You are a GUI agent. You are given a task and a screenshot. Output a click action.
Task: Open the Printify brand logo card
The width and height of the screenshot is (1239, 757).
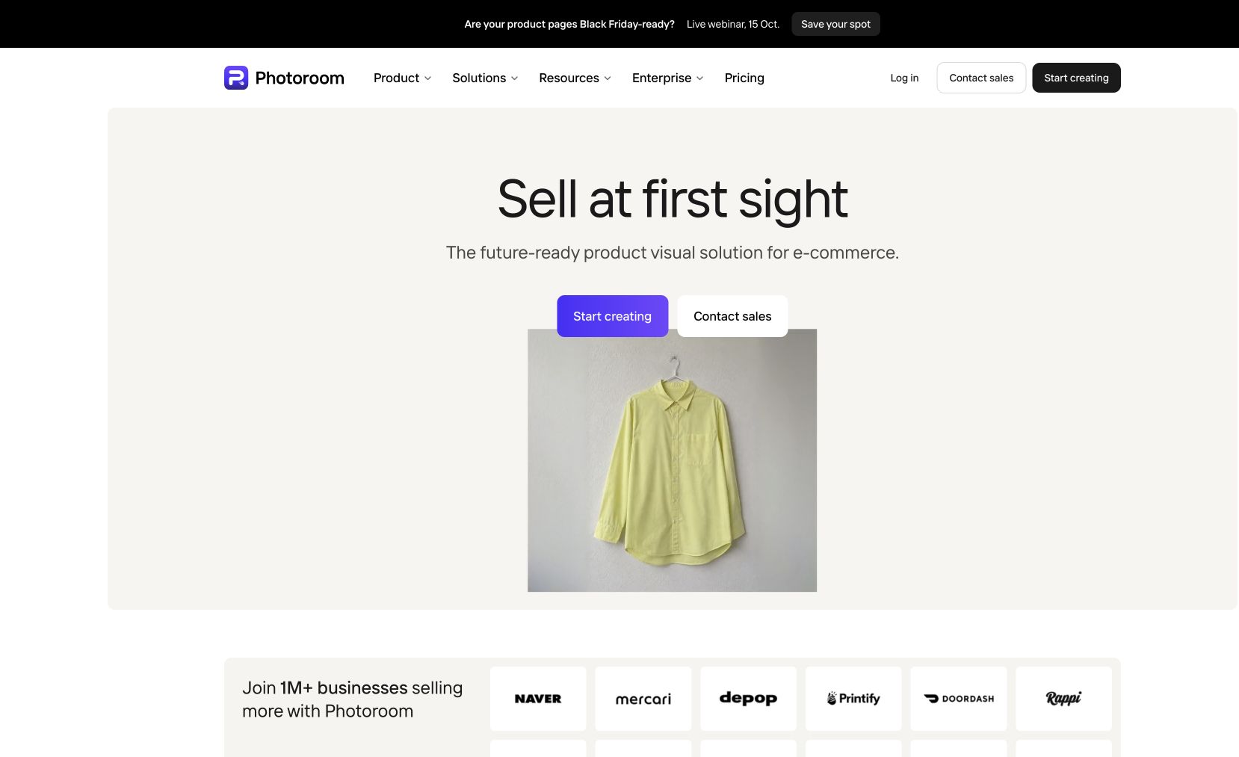[853, 699]
